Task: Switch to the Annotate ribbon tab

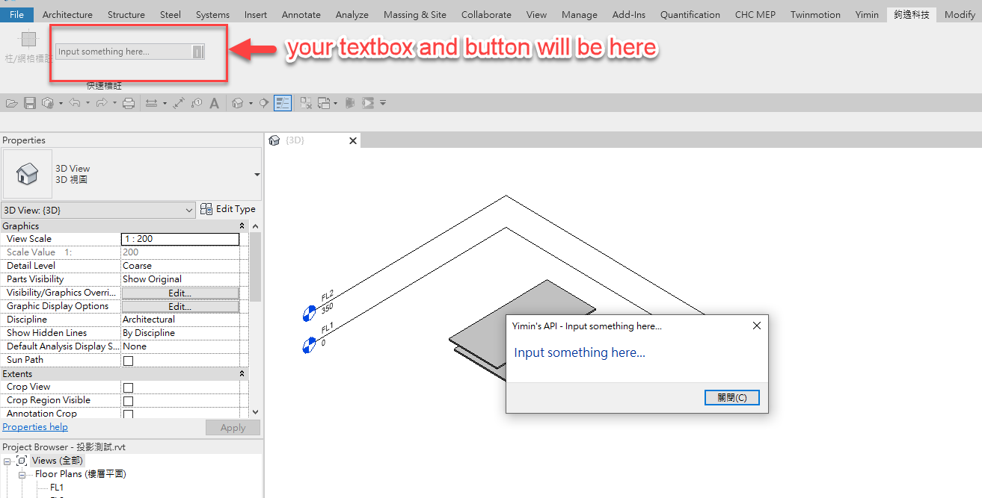Action: [301, 14]
